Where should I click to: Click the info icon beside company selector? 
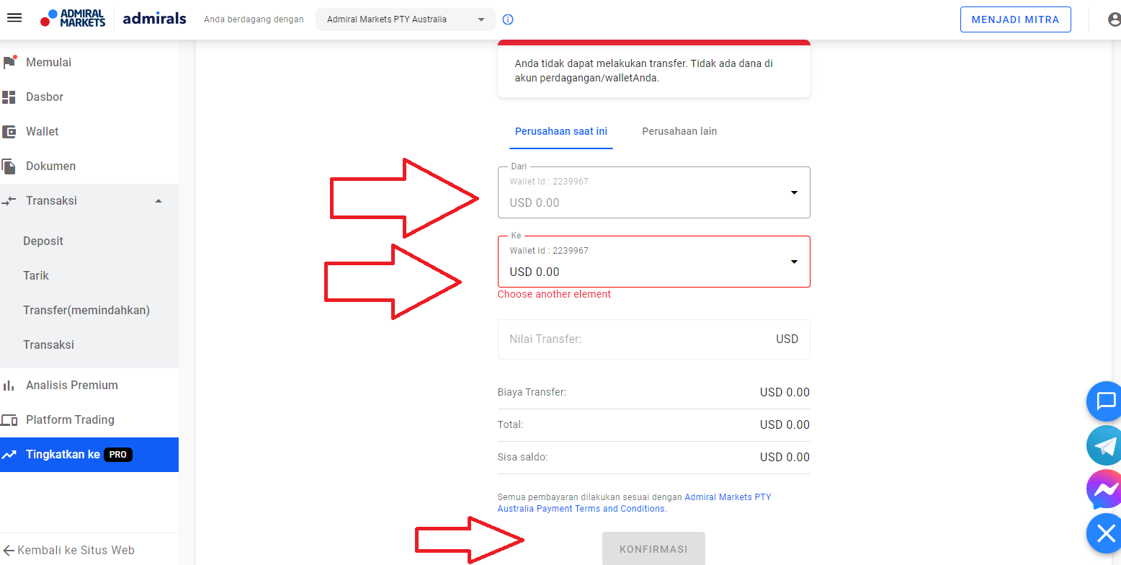[x=508, y=19]
